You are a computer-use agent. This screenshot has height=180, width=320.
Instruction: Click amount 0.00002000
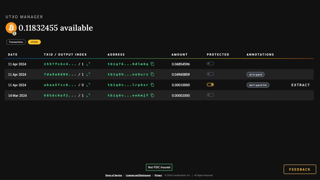click(x=181, y=95)
